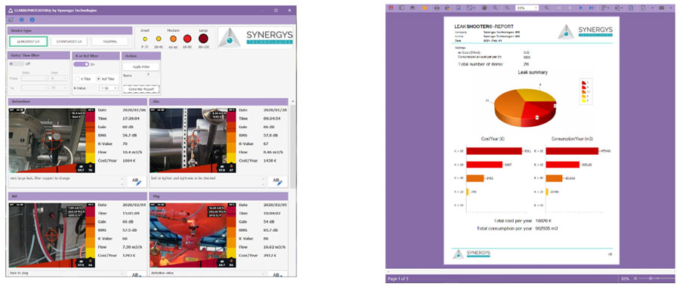Turn off the K or Kcf filter switch
Viewport: 680px width, 290px height.
[x=80, y=63]
